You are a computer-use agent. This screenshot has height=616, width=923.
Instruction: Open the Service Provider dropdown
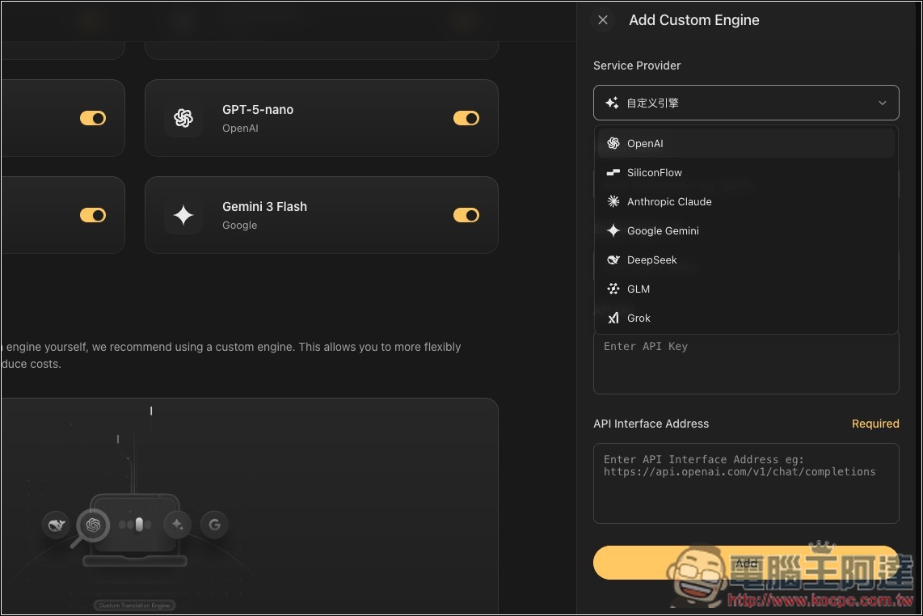pos(746,103)
